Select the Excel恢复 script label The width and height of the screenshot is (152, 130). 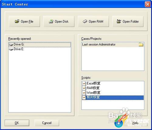click(93, 83)
